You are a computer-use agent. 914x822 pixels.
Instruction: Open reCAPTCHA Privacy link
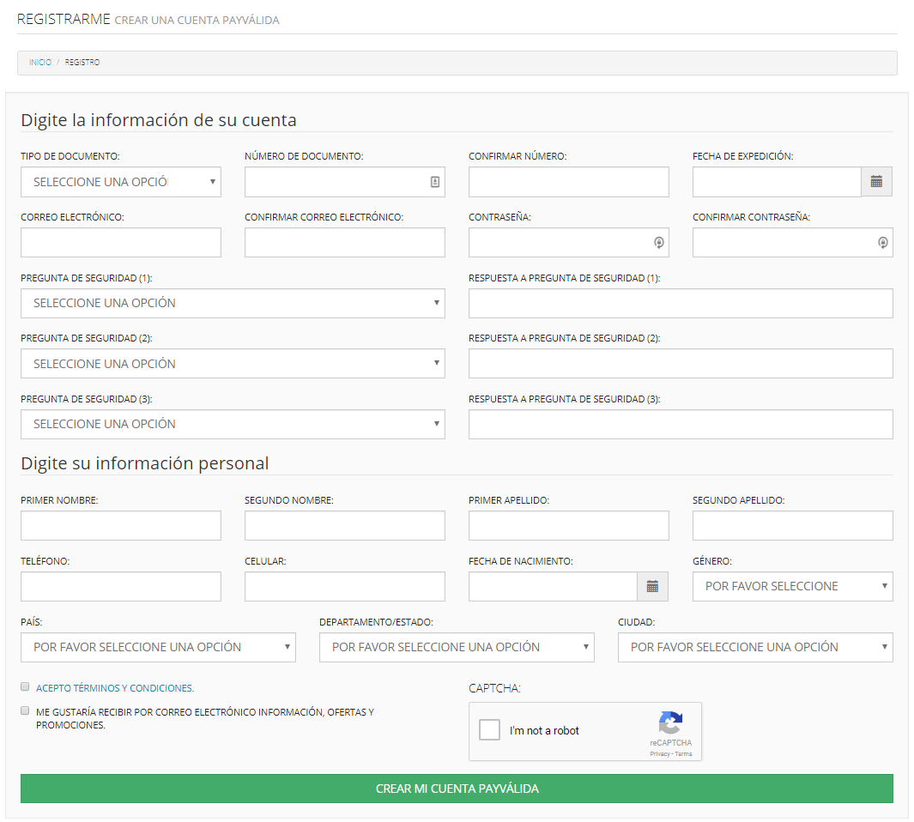(660, 754)
